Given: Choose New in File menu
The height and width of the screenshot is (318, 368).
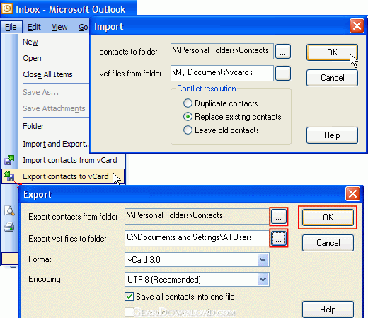Looking at the screenshot, I should coord(30,42).
